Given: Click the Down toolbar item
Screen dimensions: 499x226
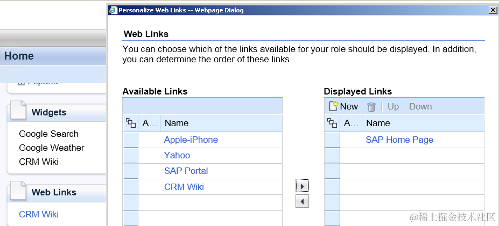Looking at the screenshot, I should click(x=420, y=107).
